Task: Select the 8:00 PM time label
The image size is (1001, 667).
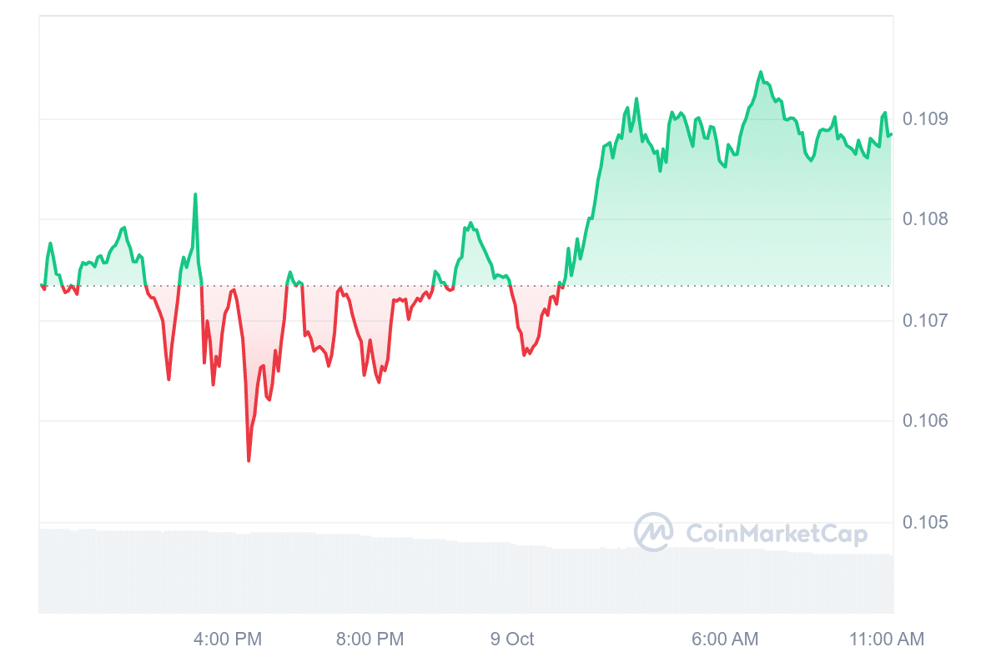Action: [x=370, y=639]
